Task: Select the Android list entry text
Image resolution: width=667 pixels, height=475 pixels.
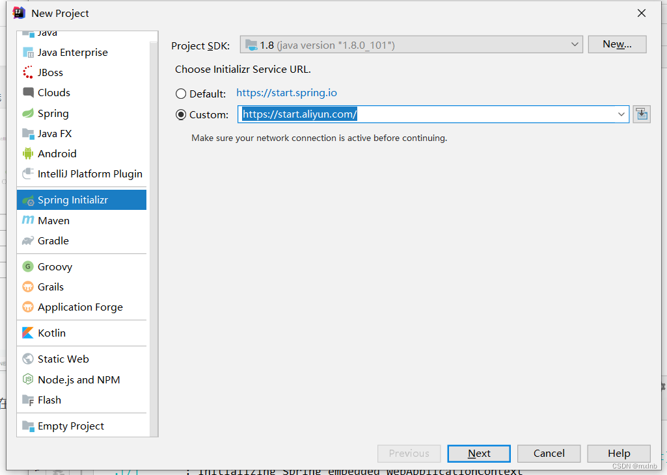Action: tap(57, 153)
